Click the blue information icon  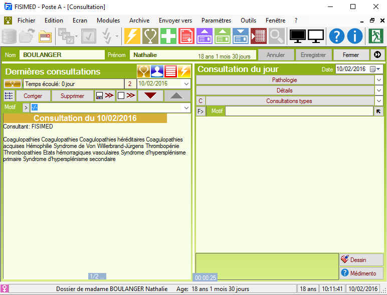coord(355,36)
